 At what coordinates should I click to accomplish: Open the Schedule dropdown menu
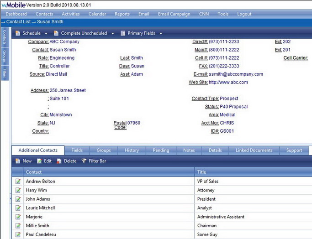pos(32,33)
